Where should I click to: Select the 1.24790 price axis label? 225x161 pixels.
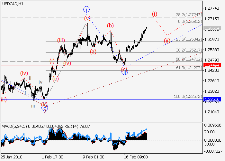212,60
